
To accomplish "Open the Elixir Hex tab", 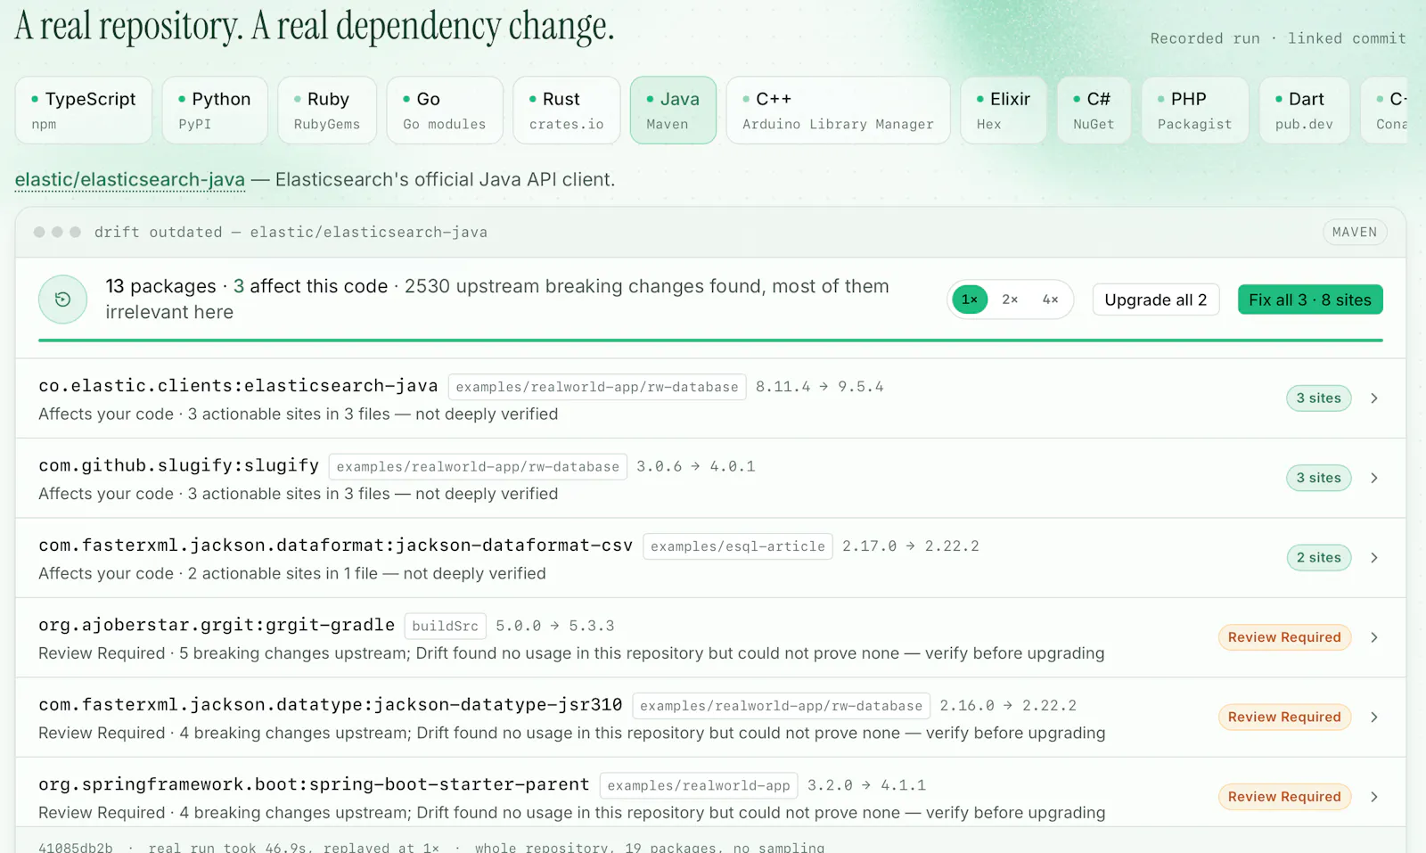I will 1004,111.
